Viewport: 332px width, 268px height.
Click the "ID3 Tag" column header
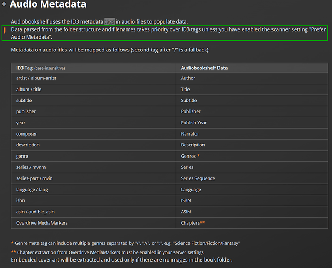coord(93,68)
